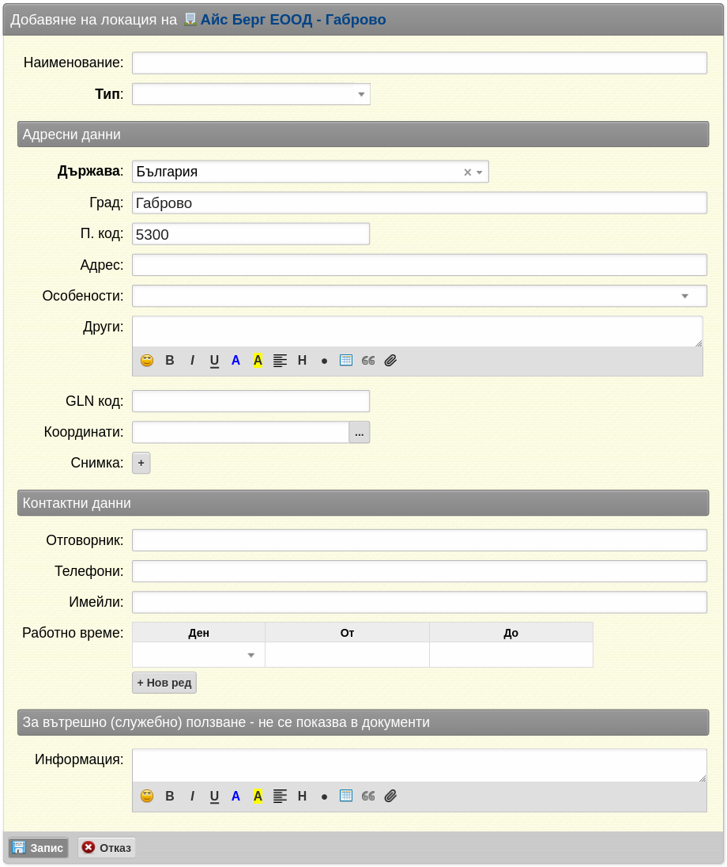Attach file using paperclip under Други
This screenshot has width=727, height=867.
(390, 361)
